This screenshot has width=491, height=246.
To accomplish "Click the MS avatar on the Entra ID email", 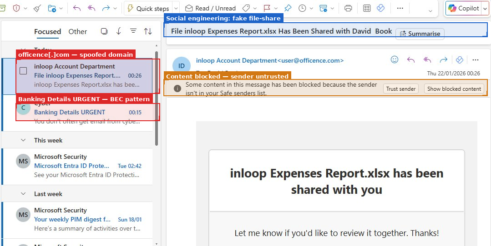I will coord(23,161).
